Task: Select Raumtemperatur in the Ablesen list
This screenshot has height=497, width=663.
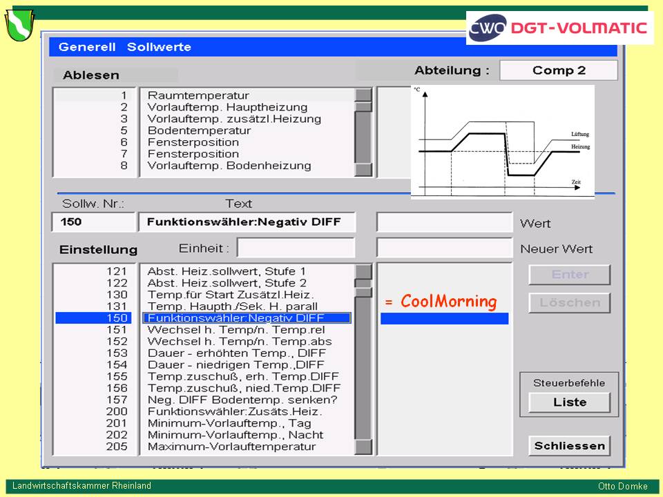Action: [x=198, y=95]
